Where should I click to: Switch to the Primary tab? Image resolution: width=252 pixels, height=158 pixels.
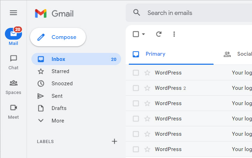(x=171, y=54)
